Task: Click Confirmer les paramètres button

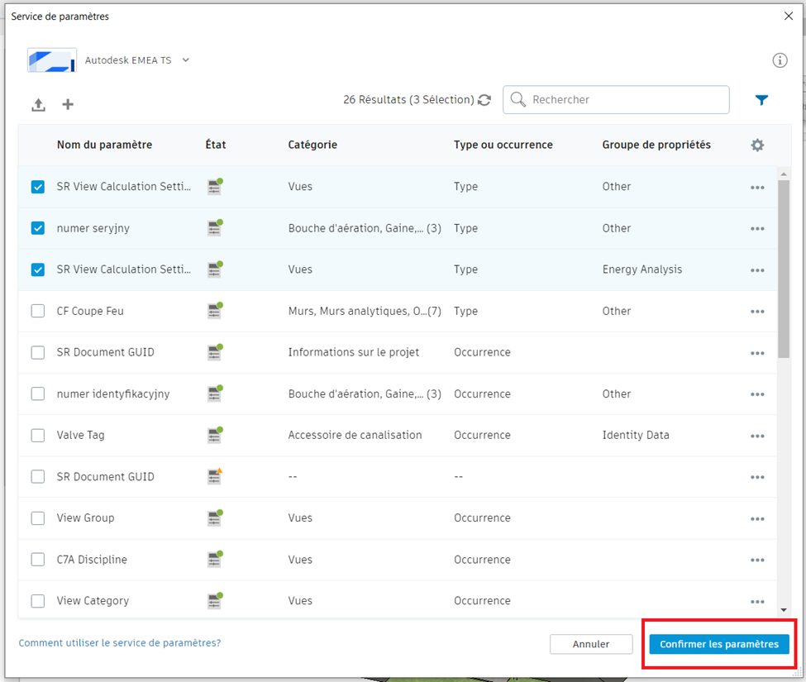Action: (x=719, y=644)
